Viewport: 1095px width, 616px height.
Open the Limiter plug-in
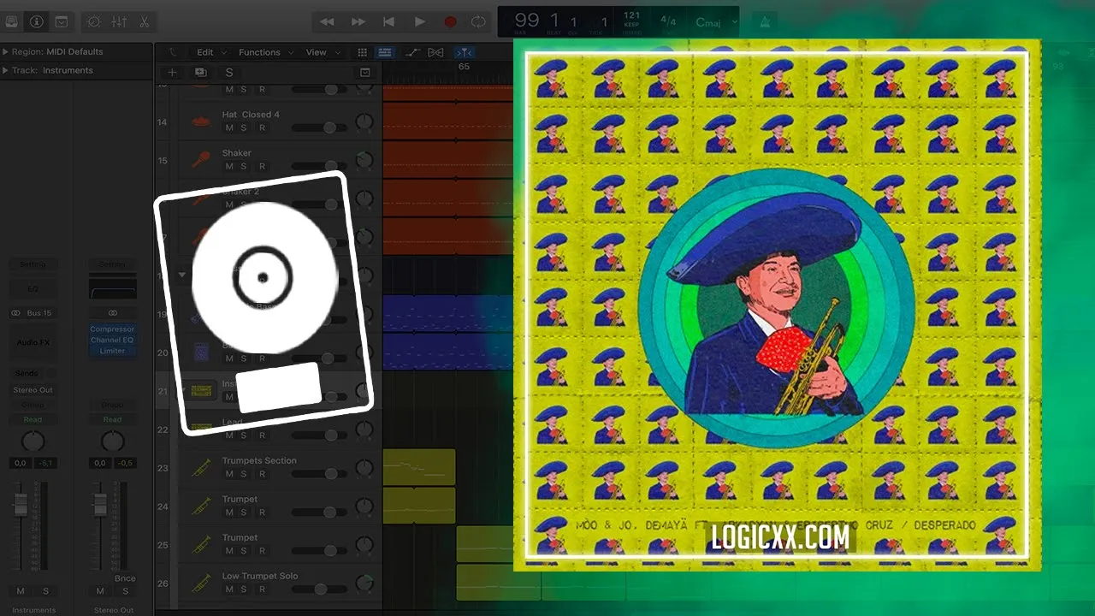[113, 351]
